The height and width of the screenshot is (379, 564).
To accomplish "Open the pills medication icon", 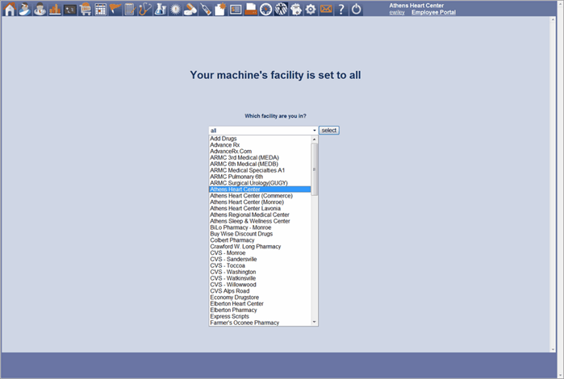I will (x=190, y=9).
